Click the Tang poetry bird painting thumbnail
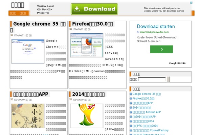 (28, 116)
